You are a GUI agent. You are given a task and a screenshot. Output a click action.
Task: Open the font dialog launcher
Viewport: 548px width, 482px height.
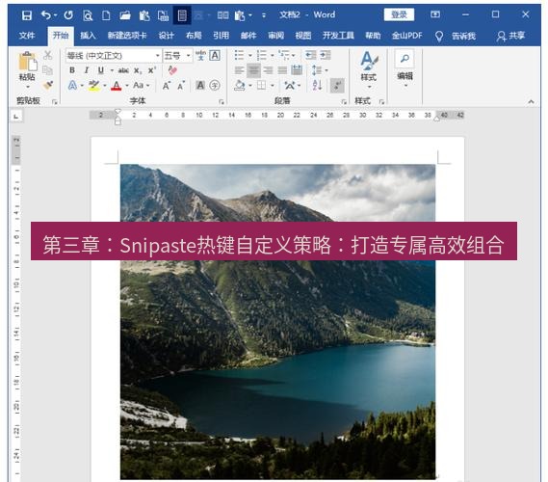point(222,101)
